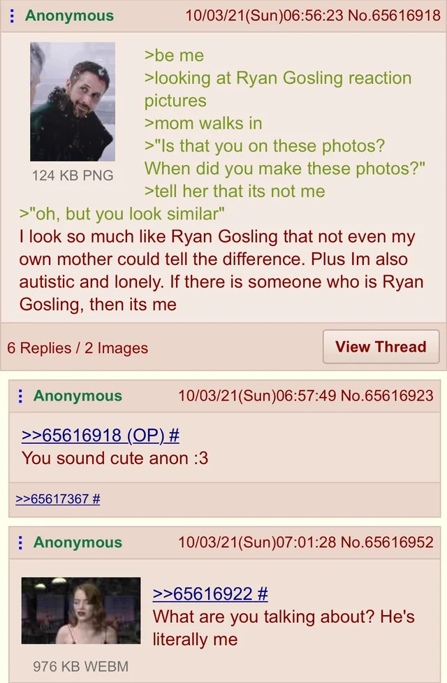Click the View Thread button
This screenshot has height=683, width=447.
381,347
